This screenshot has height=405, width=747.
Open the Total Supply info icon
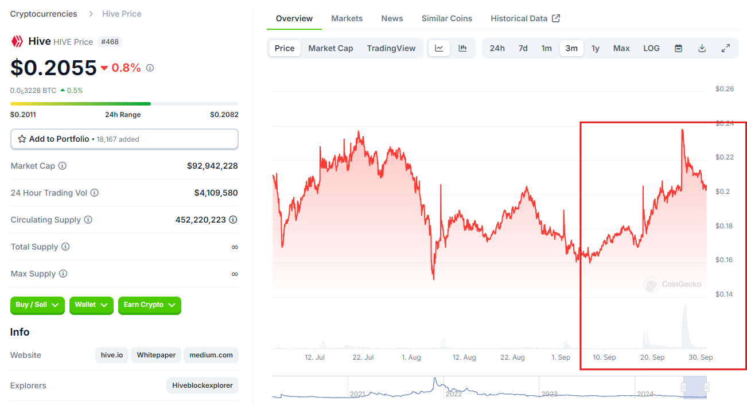click(65, 247)
